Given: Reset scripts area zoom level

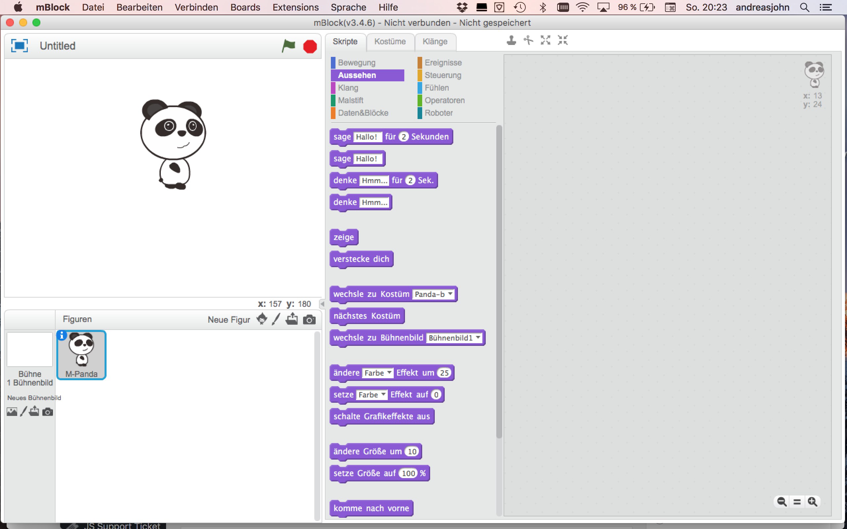Looking at the screenshot, I should 797,502.
